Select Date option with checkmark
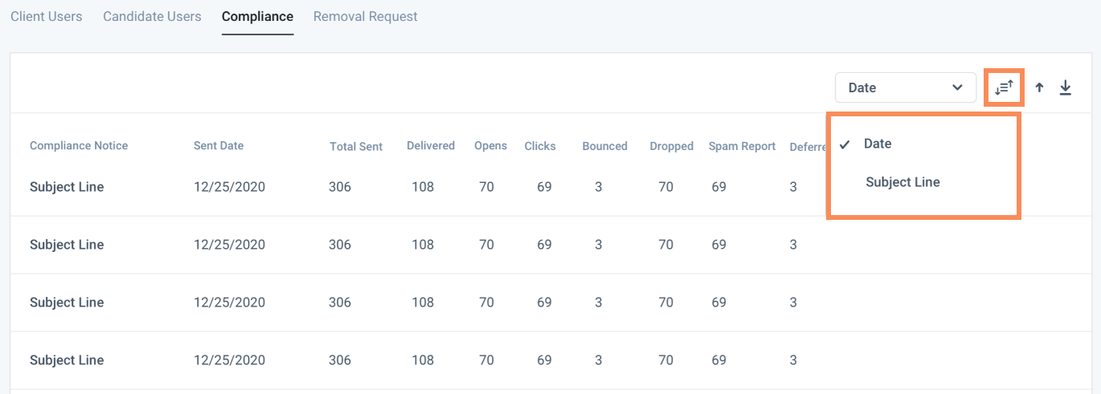The height and width of the screenshot is (394, 1101). click(x=878, y=144)
